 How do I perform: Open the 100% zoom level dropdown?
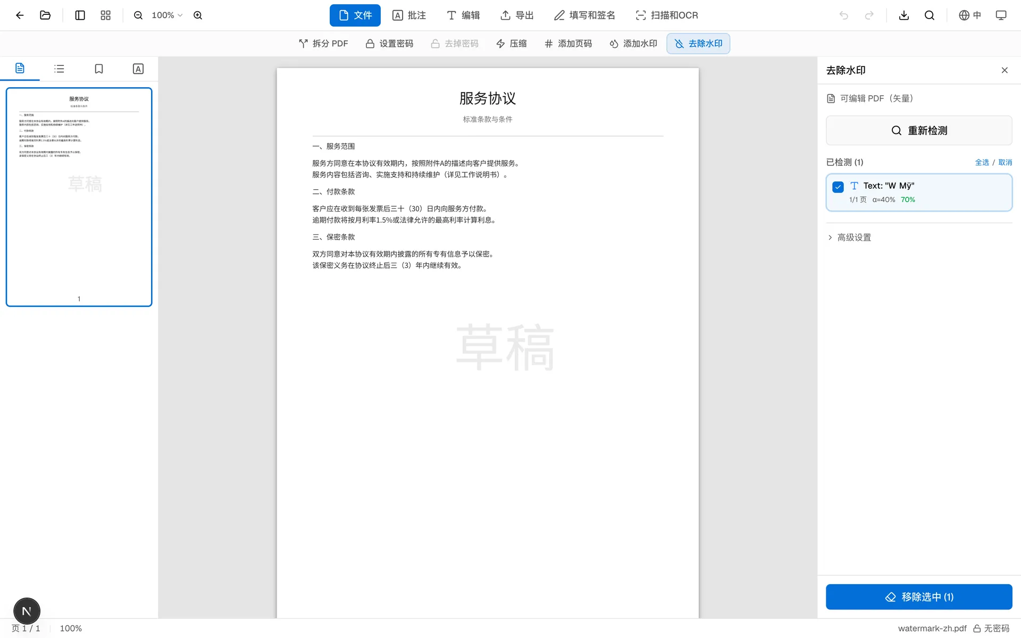coord(167,15)
